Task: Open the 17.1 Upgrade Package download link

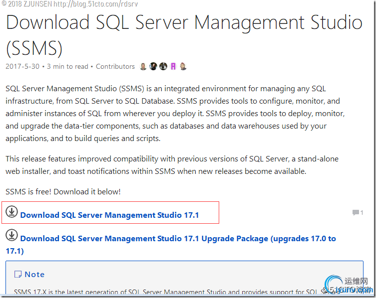Action: (x=171, y=245)
